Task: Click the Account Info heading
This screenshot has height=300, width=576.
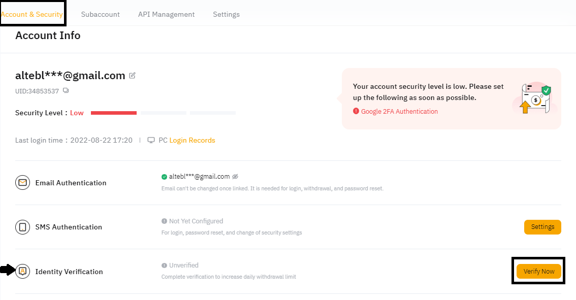Action: click(x=48, y=35)
